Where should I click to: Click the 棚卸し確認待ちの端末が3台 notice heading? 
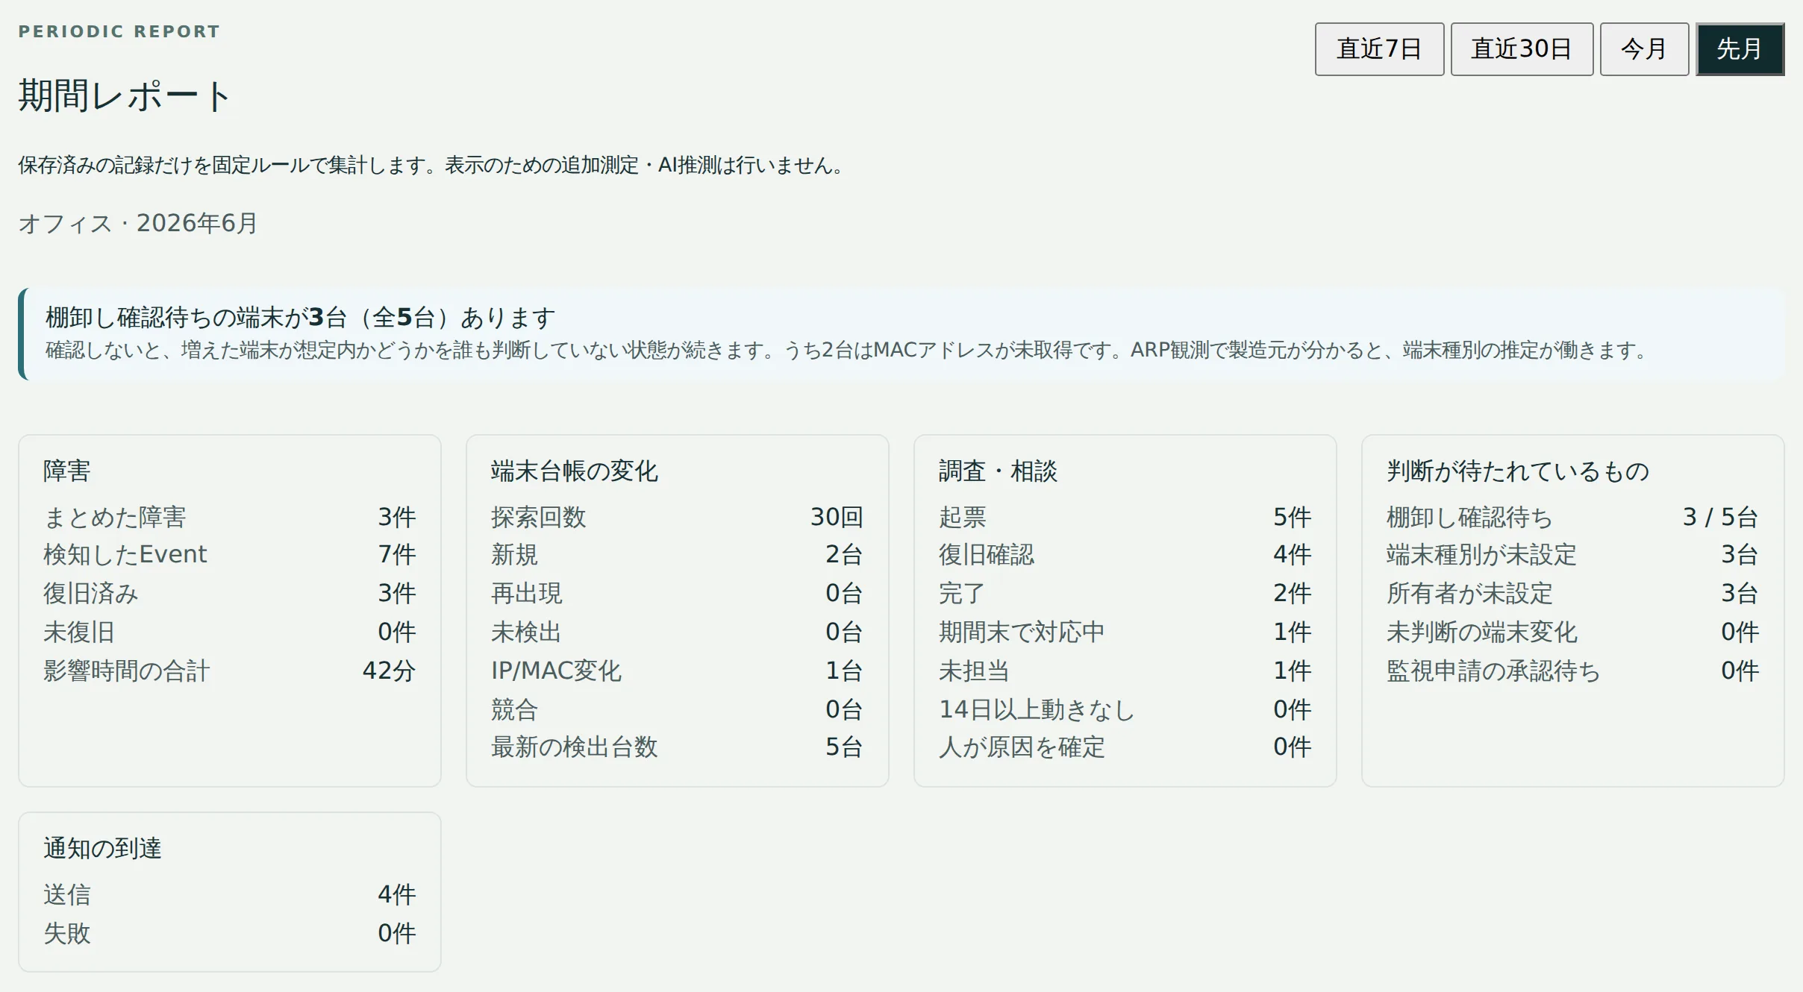point(300,318)
